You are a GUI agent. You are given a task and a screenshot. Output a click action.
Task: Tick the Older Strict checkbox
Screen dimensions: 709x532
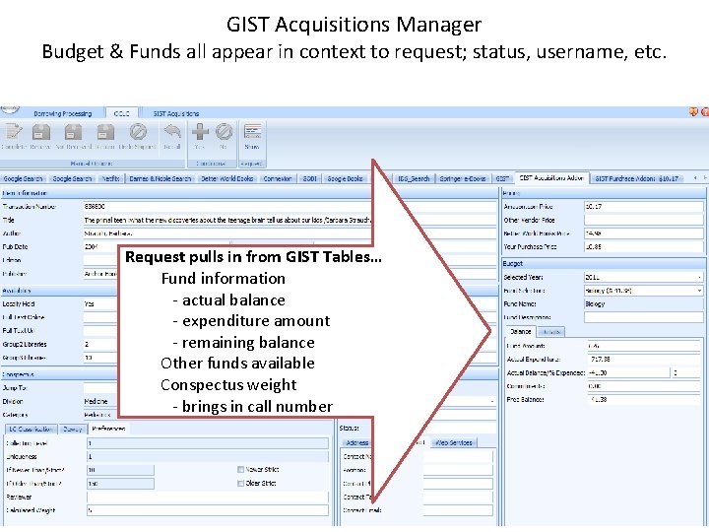click(240, 483)
